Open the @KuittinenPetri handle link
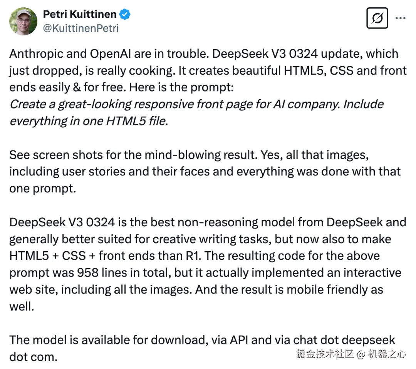The width and height of the screenshot is (416, 369). pos(81,28)
